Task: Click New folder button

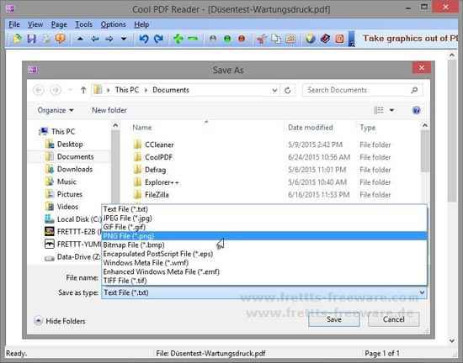Action: tap(109, 110)
